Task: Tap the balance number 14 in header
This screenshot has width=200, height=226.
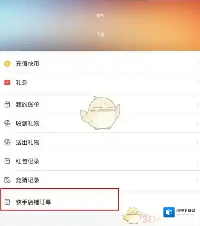Action: click(100, 35)
